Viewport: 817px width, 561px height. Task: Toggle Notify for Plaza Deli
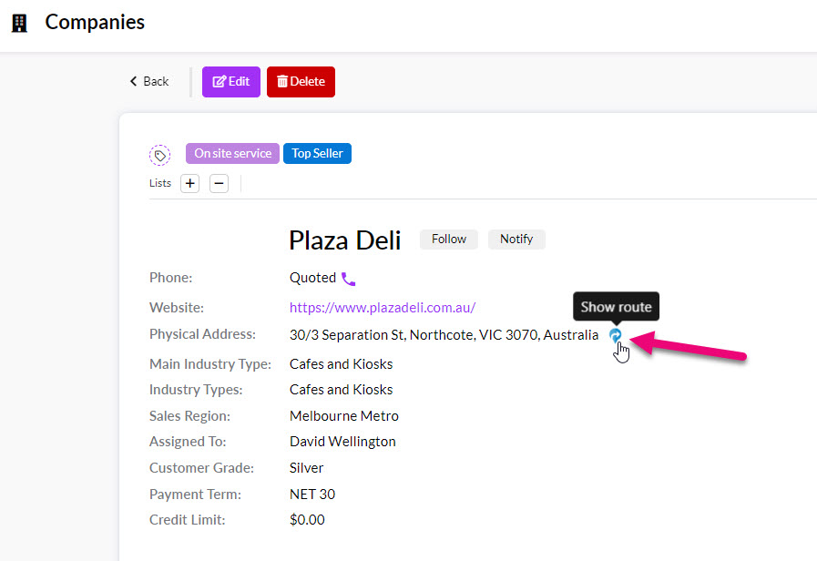click(516, 240)
